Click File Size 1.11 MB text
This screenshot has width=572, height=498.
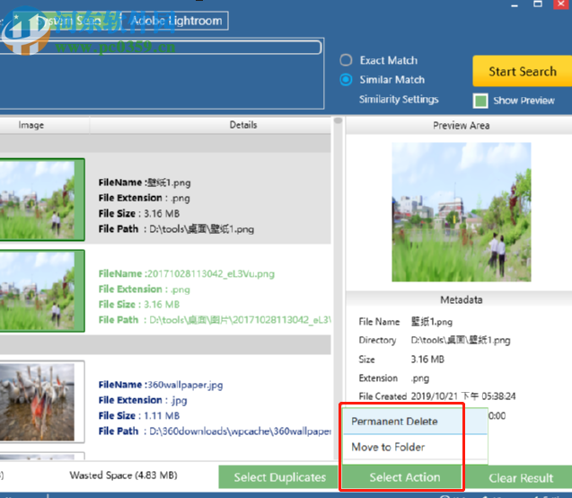[x=139, y=415]
